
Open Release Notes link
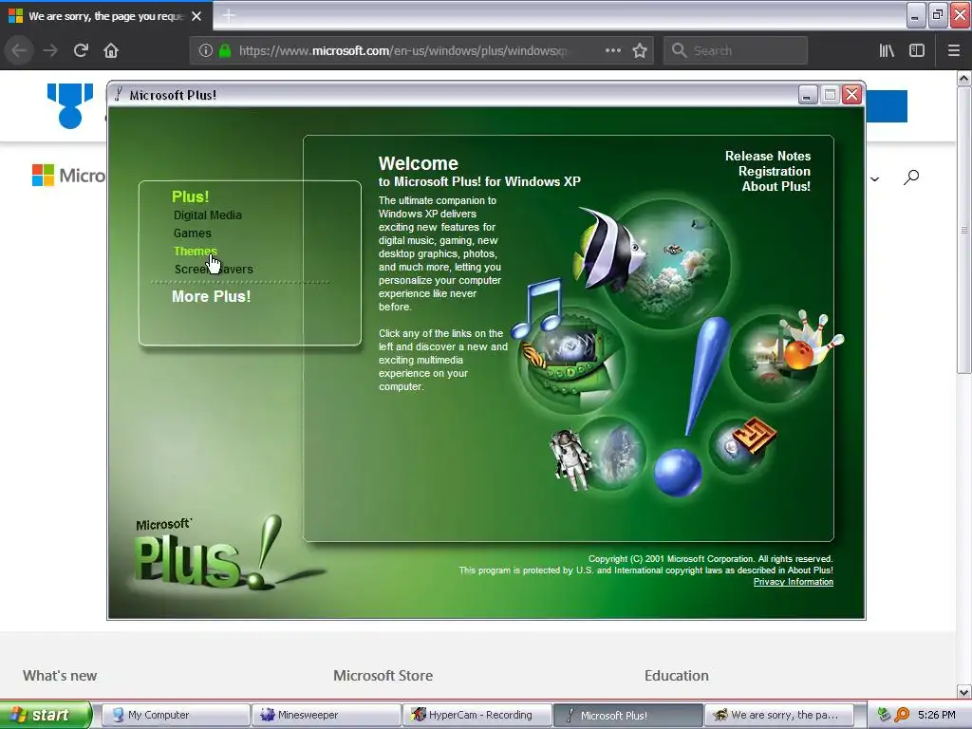click(767, 157)
